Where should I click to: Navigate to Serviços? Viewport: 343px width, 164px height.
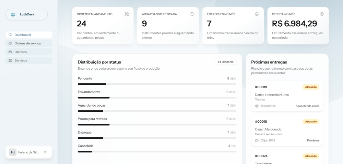(29, 60)
